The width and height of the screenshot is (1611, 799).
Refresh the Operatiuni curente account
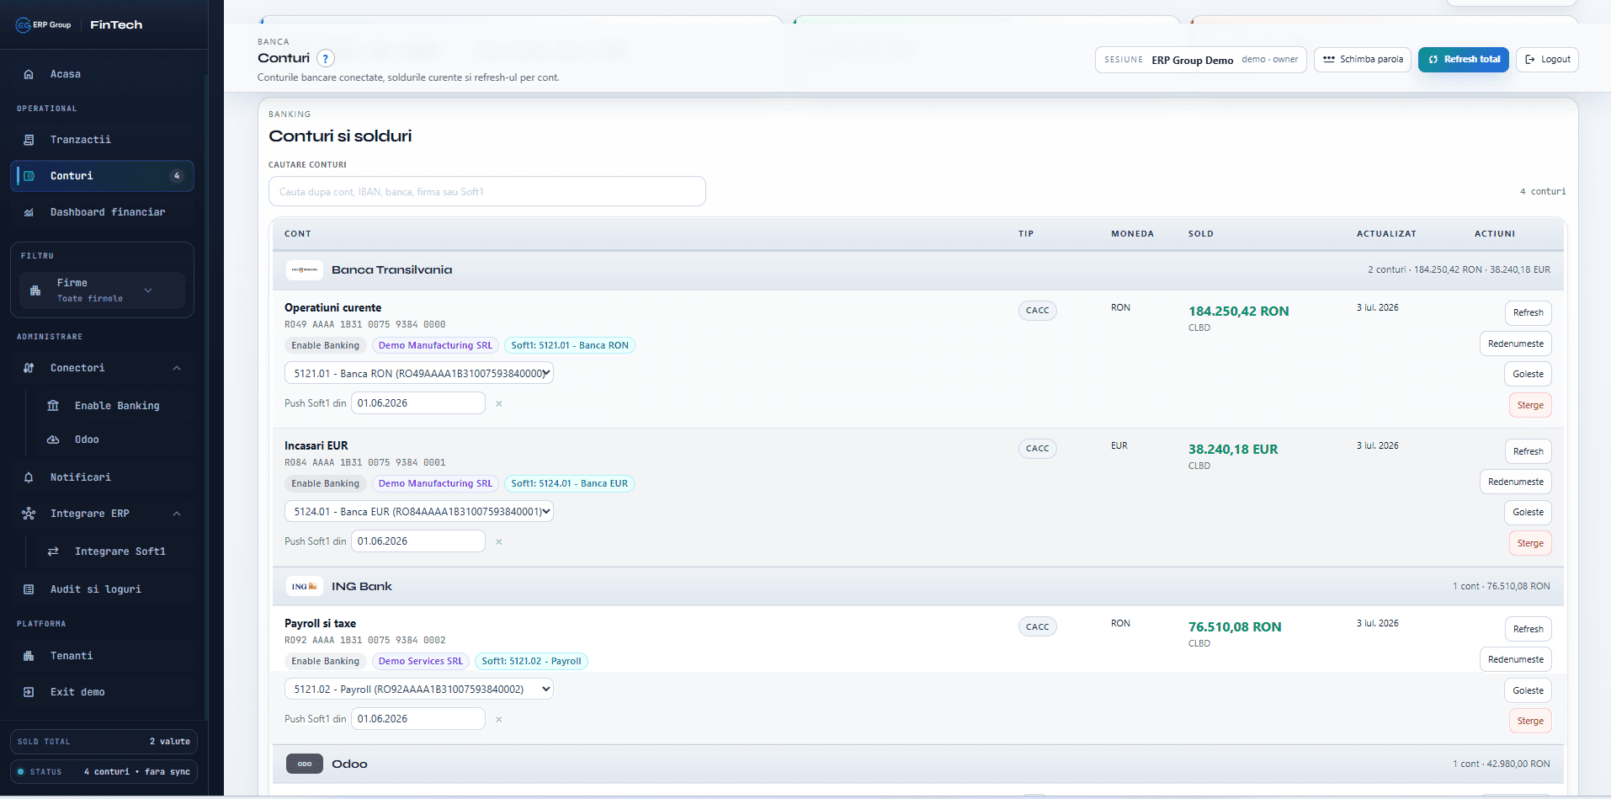pos(1528,313)
